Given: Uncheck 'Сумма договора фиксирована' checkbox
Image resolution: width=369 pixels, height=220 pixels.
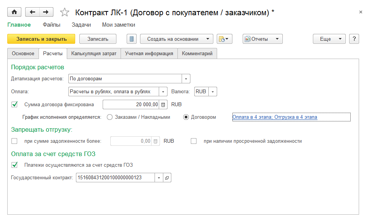Looking at the screenshot, I should click(15, 104).
